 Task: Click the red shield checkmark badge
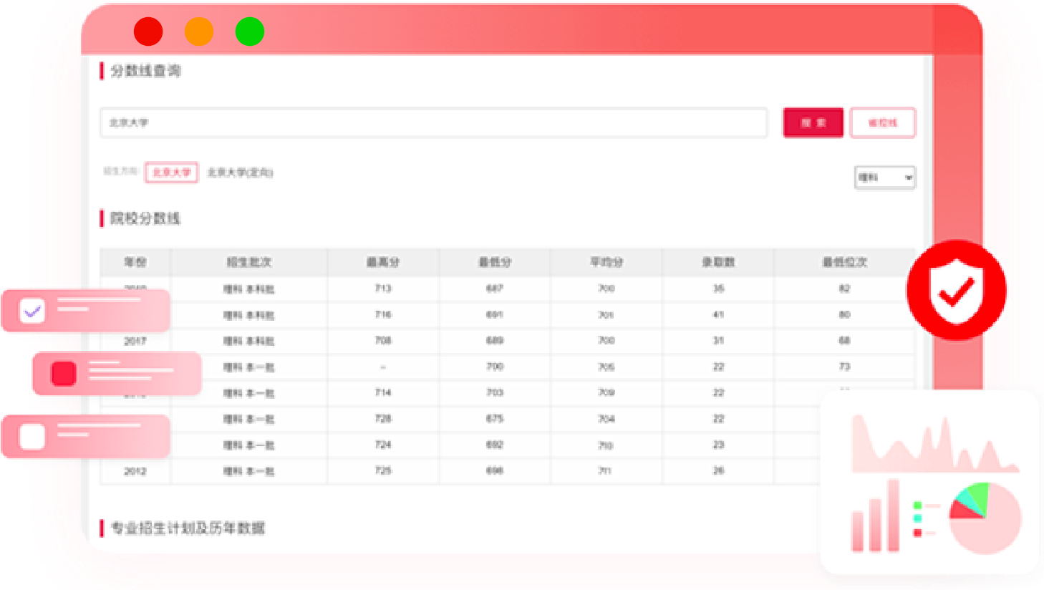[956, 290]
